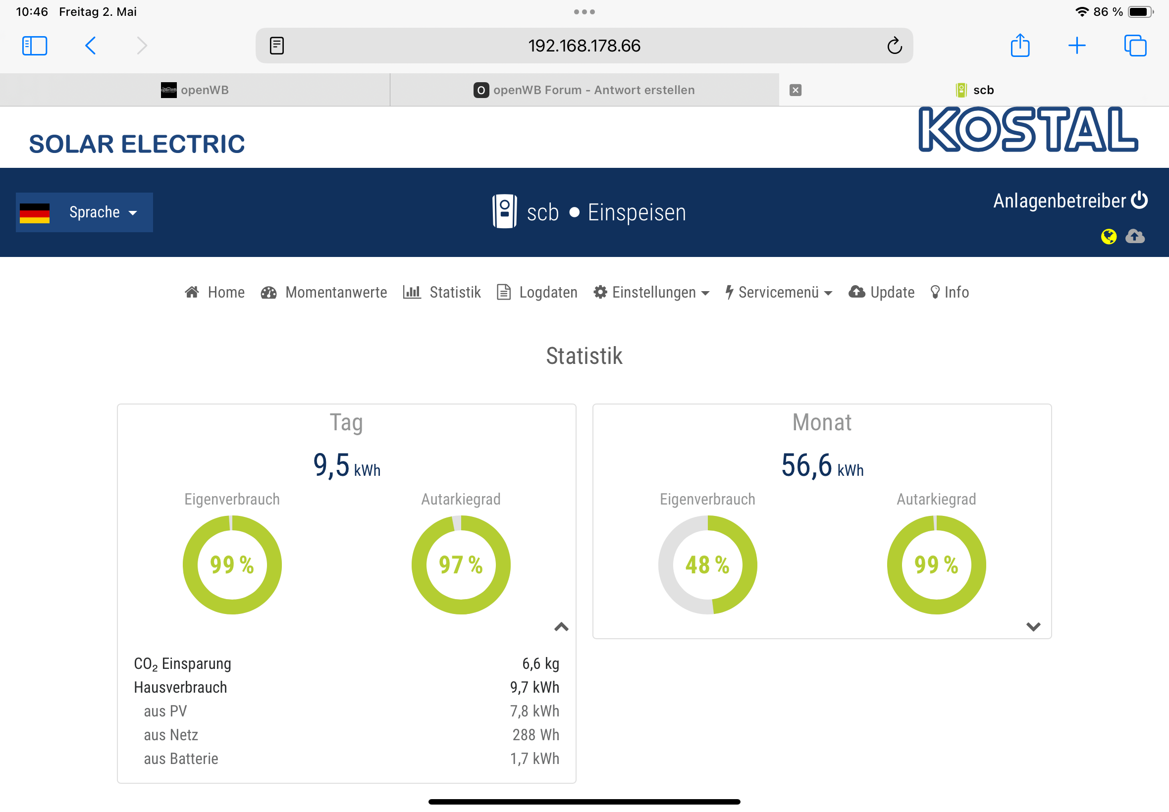Click the page reader icon in address bar
Screen dimensions: 1169x812
tap(277, 46)
